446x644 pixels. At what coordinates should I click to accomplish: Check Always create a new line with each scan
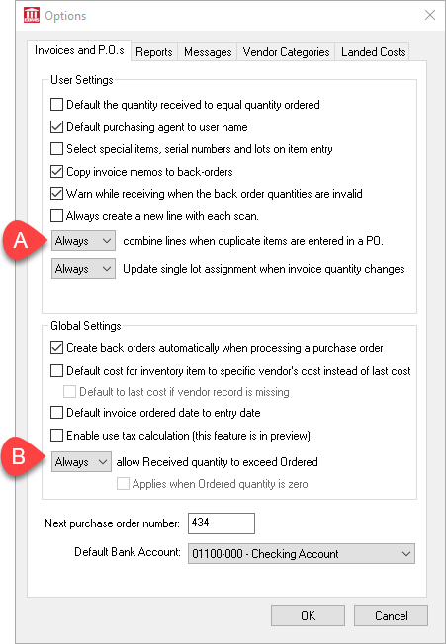[x=56, y=216]
